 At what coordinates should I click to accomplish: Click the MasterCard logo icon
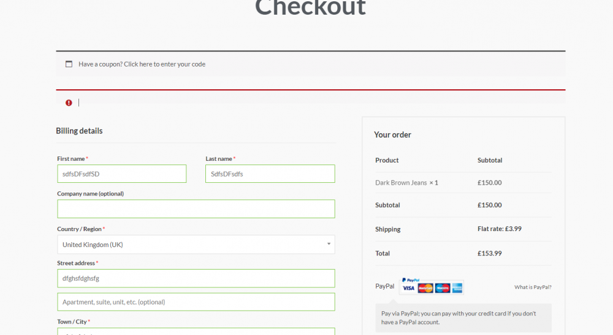click(x=425, y=288)
